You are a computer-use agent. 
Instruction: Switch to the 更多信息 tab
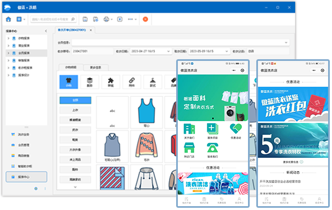coord(95,67)
